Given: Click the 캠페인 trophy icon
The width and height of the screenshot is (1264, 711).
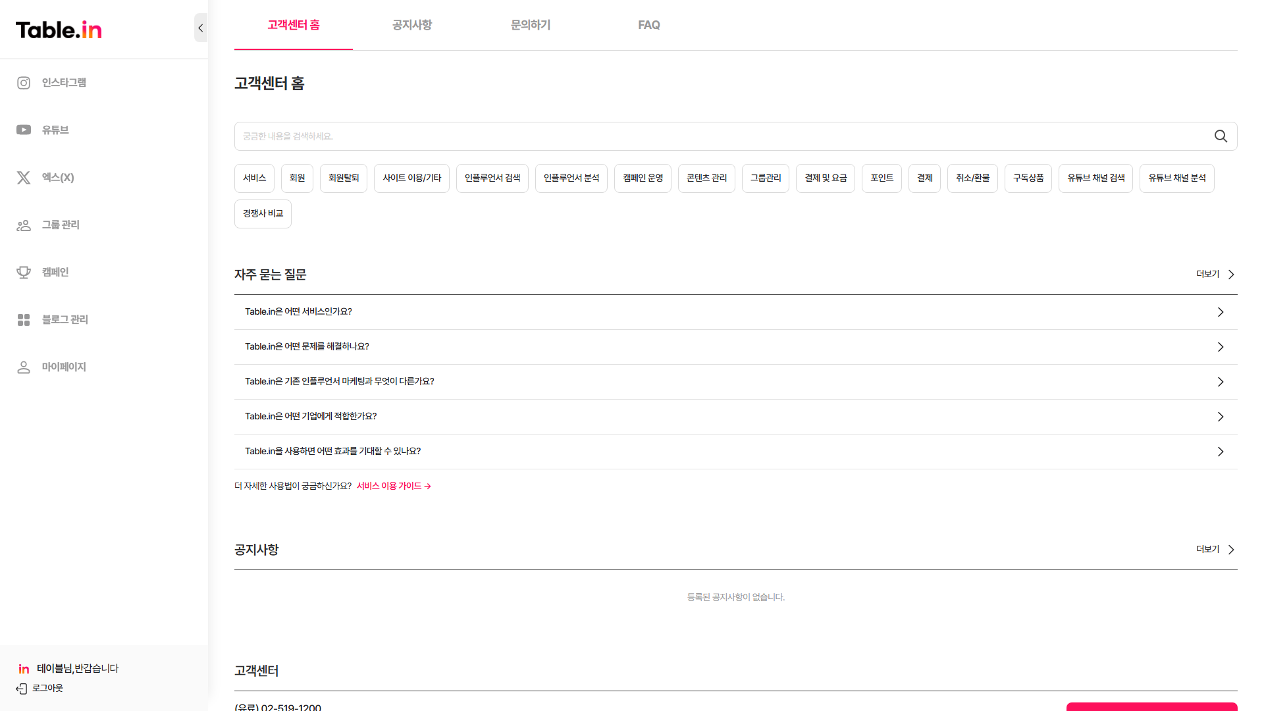Looking at the screenshot, I should tap(24, 273).
